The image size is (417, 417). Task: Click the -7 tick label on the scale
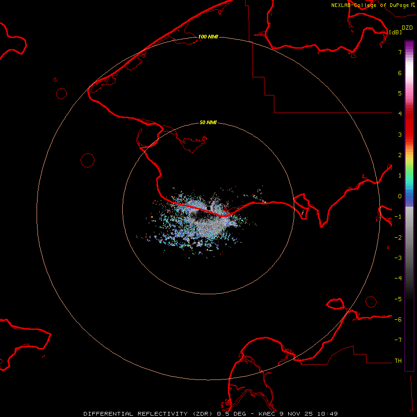click(x=398, y=340)
